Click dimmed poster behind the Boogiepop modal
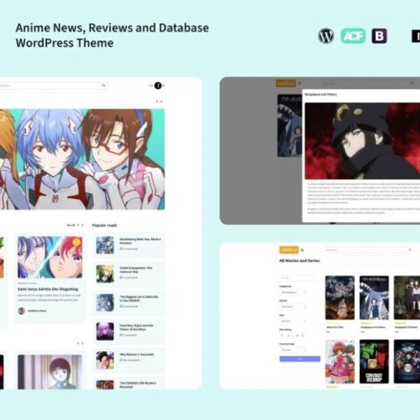The width and height of the screenshot is (420, 420). pyautogui.click(x=290, y=125)
